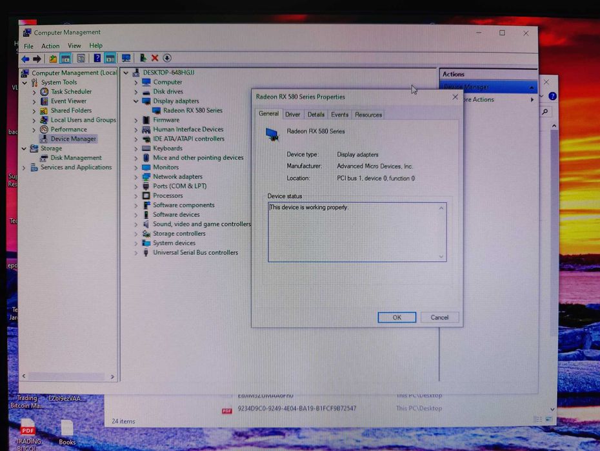Select Local Users and Groups node
Screen dimensions: 600x451
(x=83, y=120)
